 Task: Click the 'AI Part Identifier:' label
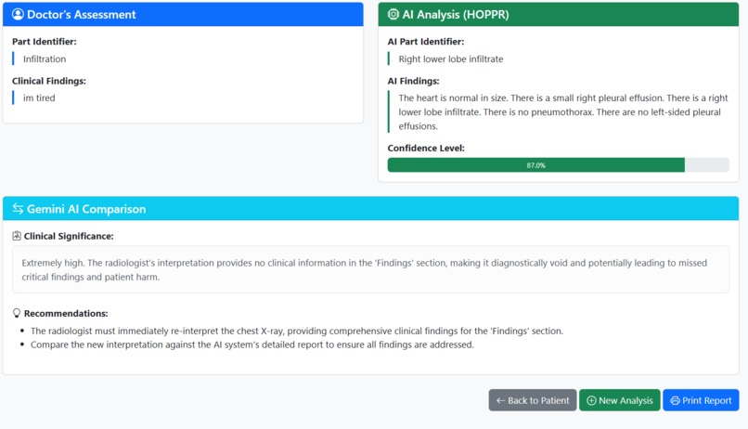point(426,42)
